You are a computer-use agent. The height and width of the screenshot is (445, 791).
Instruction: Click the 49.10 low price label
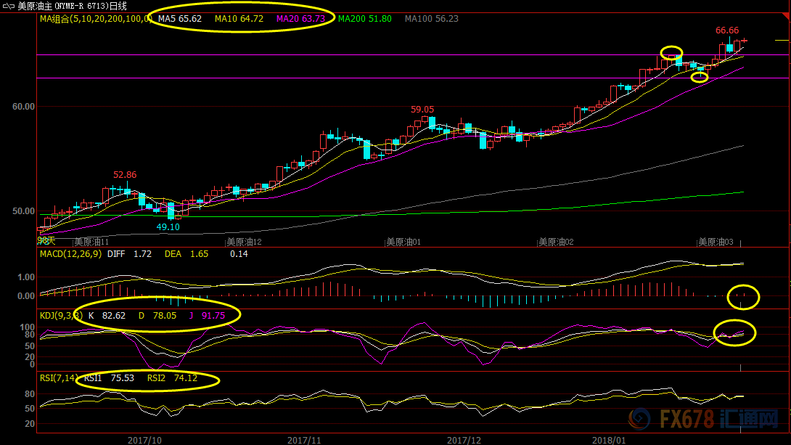[168, 226]
